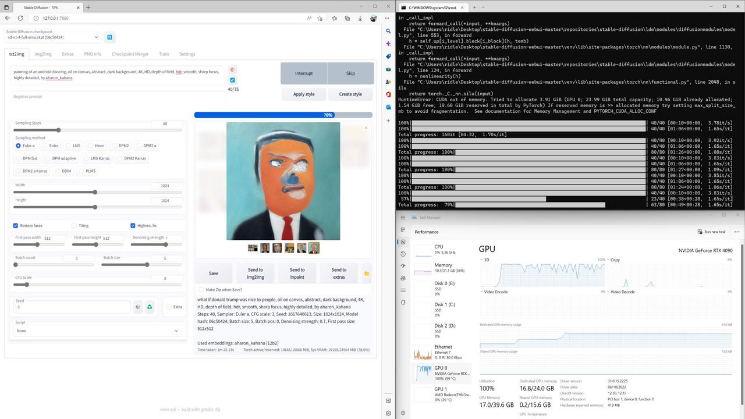Open the Stable Diffusion checkpoint dropdown
Image resolution: width=745 pixels, height=419 pixels.
pyautogui.click(x=53, y=37)
